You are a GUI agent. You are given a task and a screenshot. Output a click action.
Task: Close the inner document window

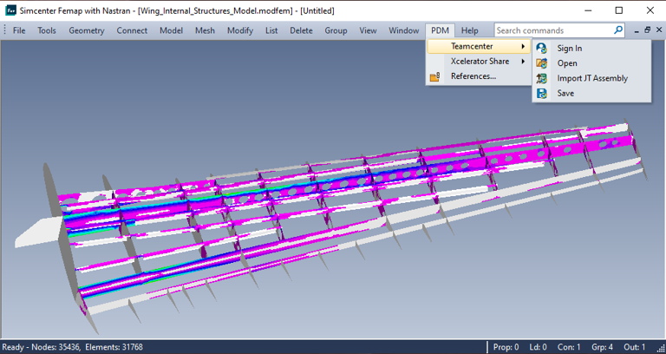659,29
